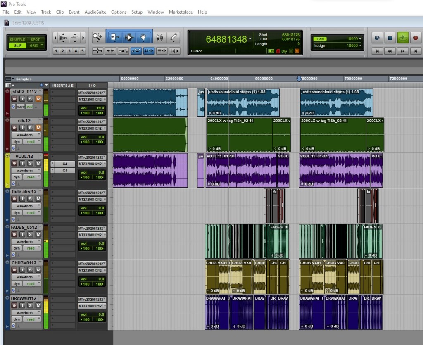This screenshot has width=423, height=345.
Task: Select the Pencil tool
Action: [x=174, y=38]
